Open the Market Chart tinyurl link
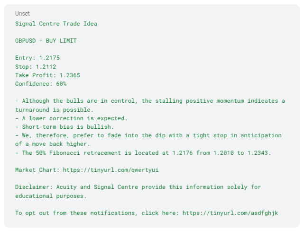 click(x=111, y=170)
